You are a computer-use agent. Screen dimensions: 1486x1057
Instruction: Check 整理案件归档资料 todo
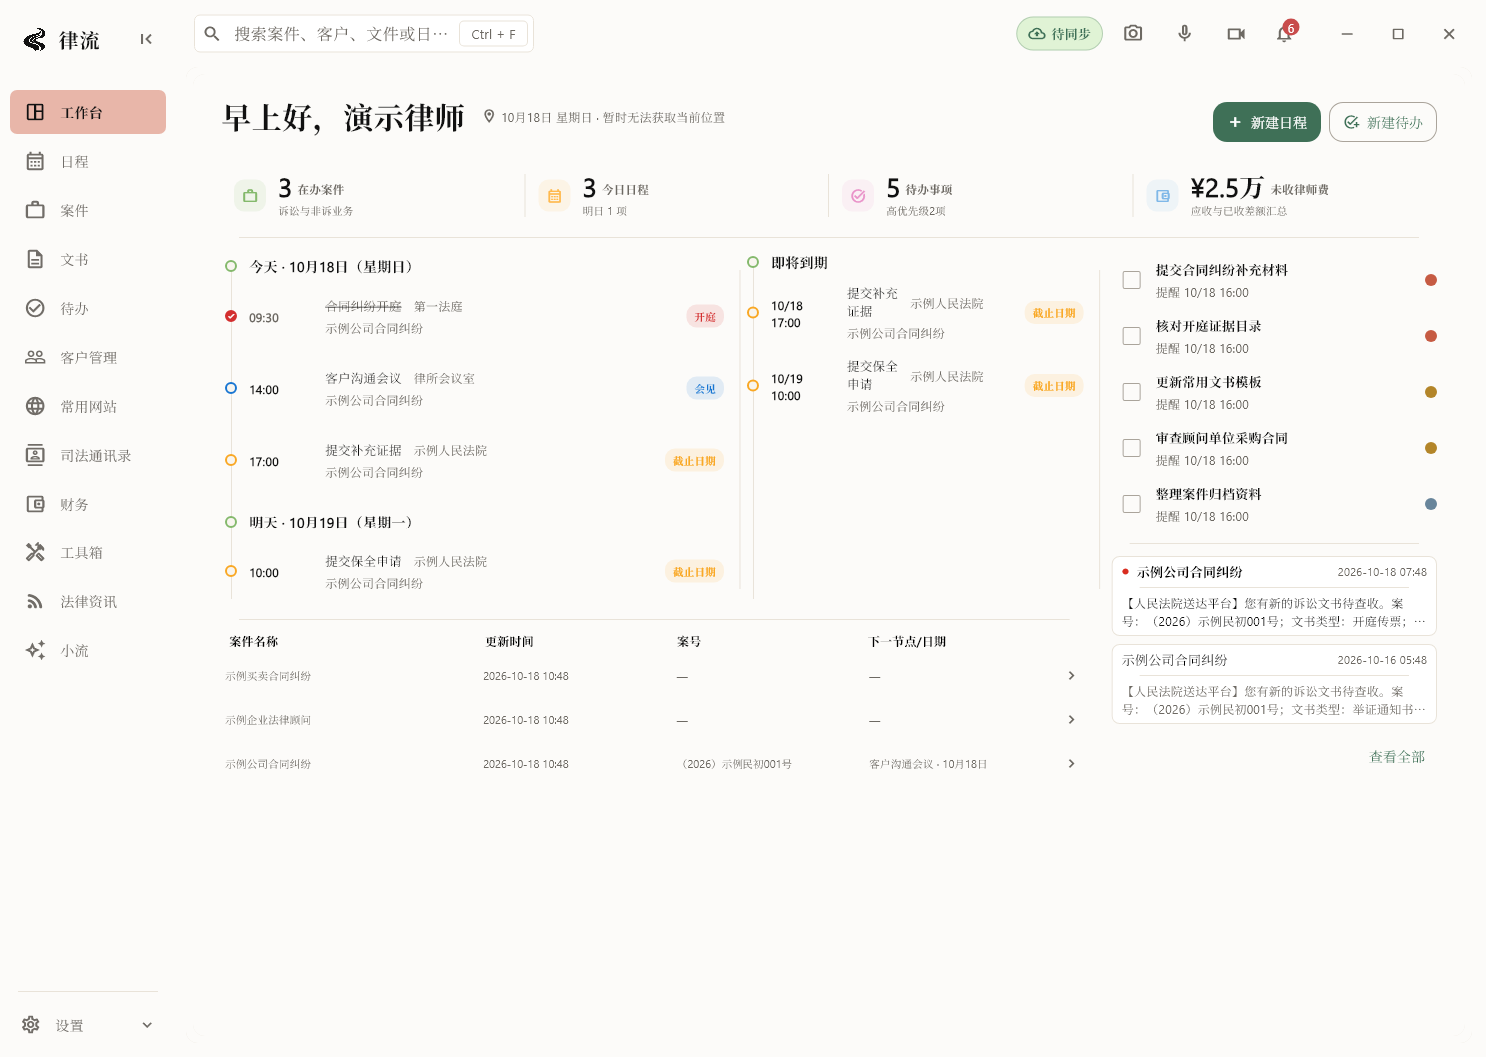click(x=1131, y=504)
